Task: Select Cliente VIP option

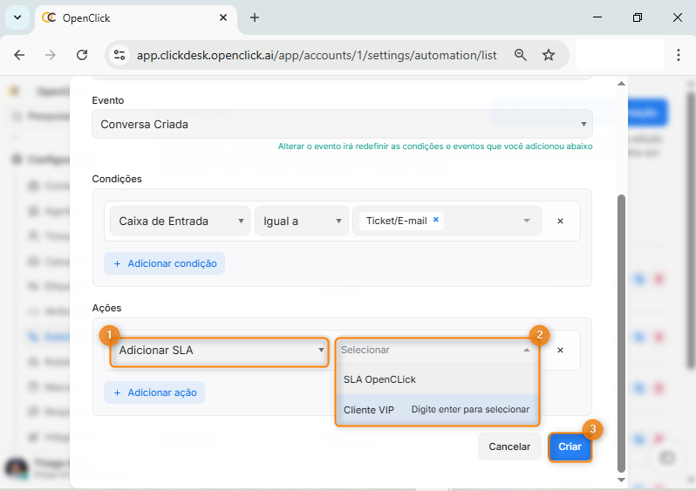Action: click(x=369, y=409)
